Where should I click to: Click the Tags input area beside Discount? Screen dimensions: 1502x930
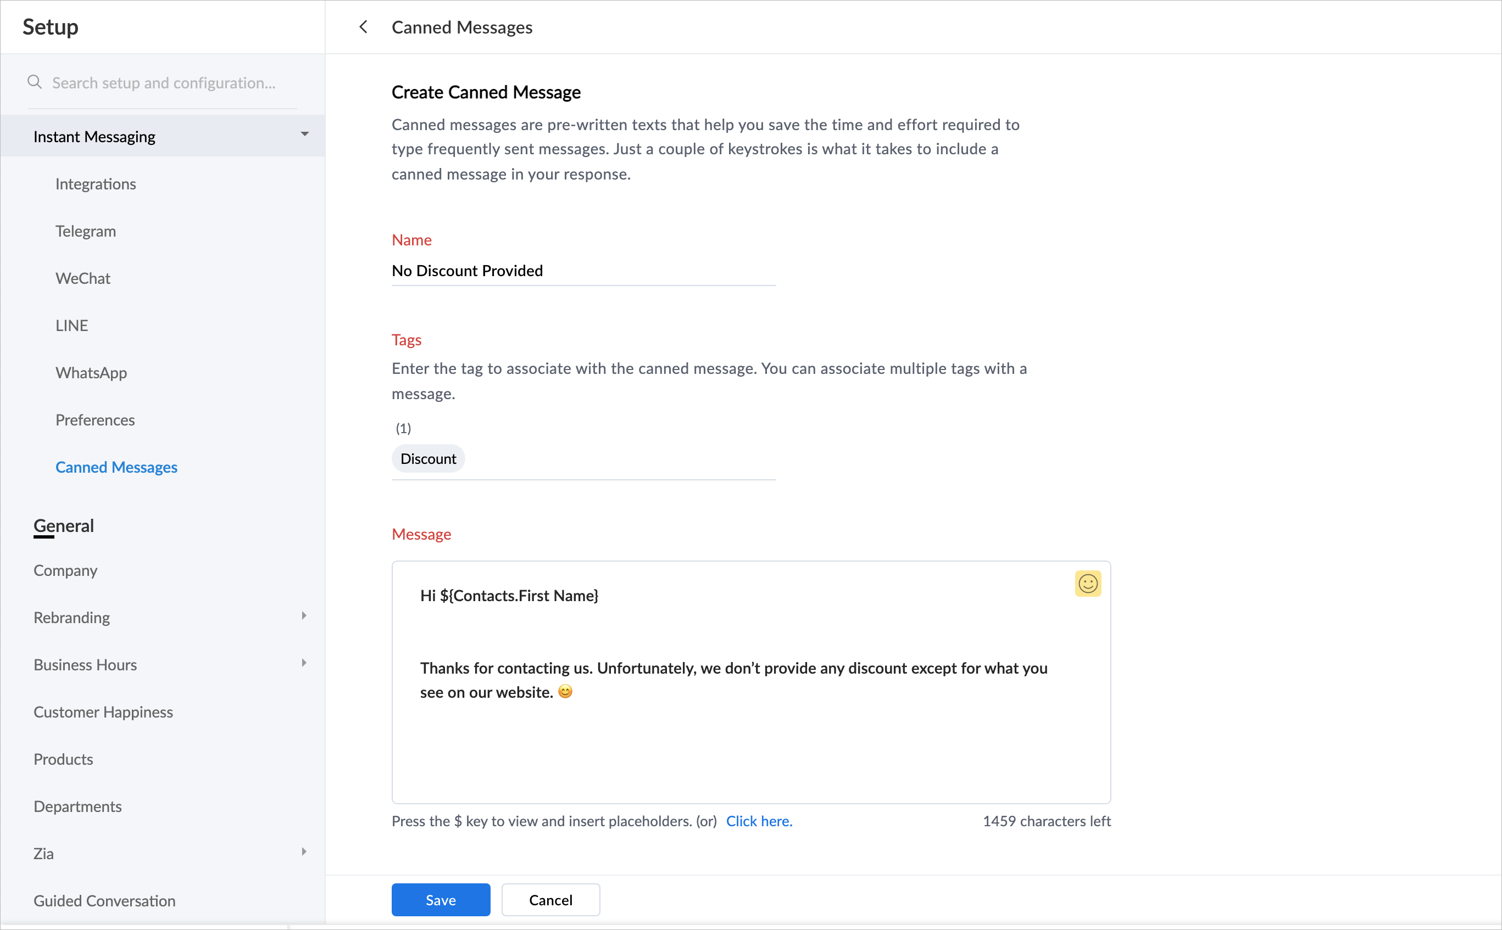(x=620, y=459)
